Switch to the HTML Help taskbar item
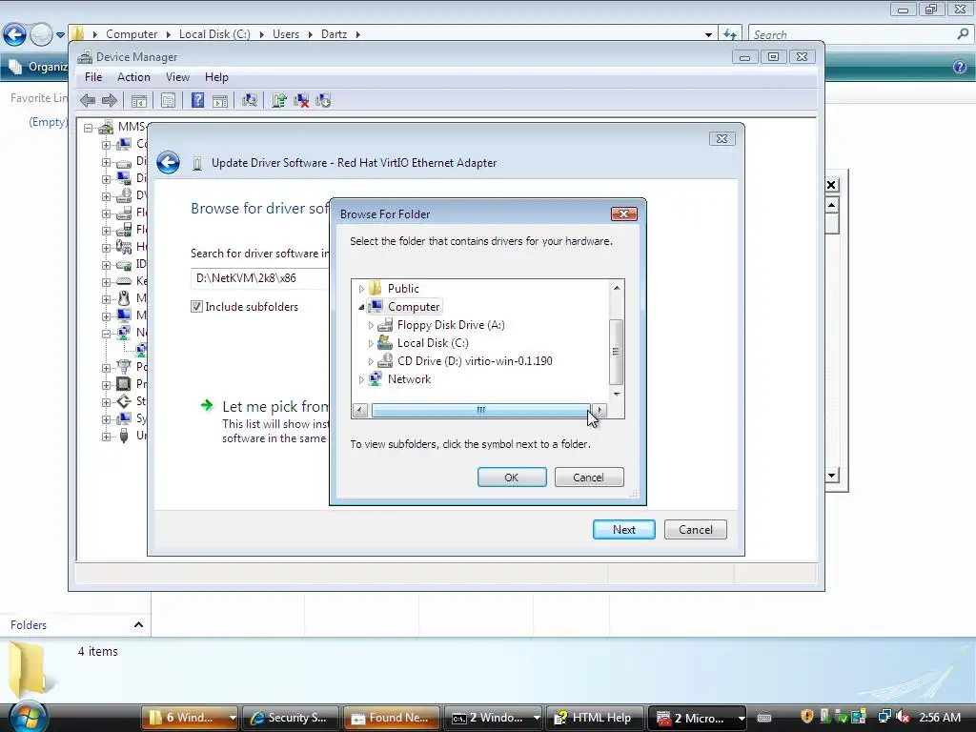This screenshot has width=976, height=732. click(593, 718)
